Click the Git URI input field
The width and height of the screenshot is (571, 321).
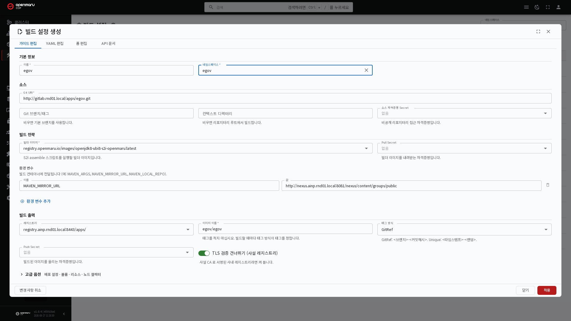tap(285, 98)
